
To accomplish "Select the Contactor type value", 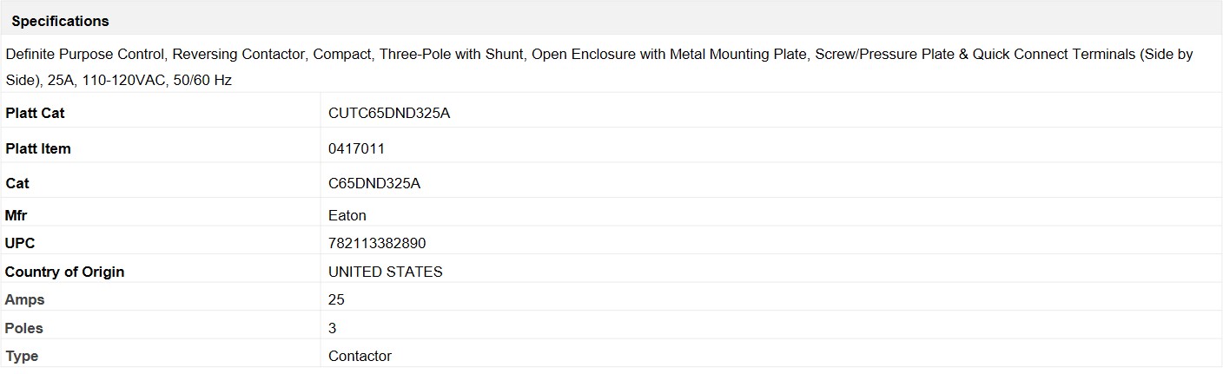I will tap(360, 356).
